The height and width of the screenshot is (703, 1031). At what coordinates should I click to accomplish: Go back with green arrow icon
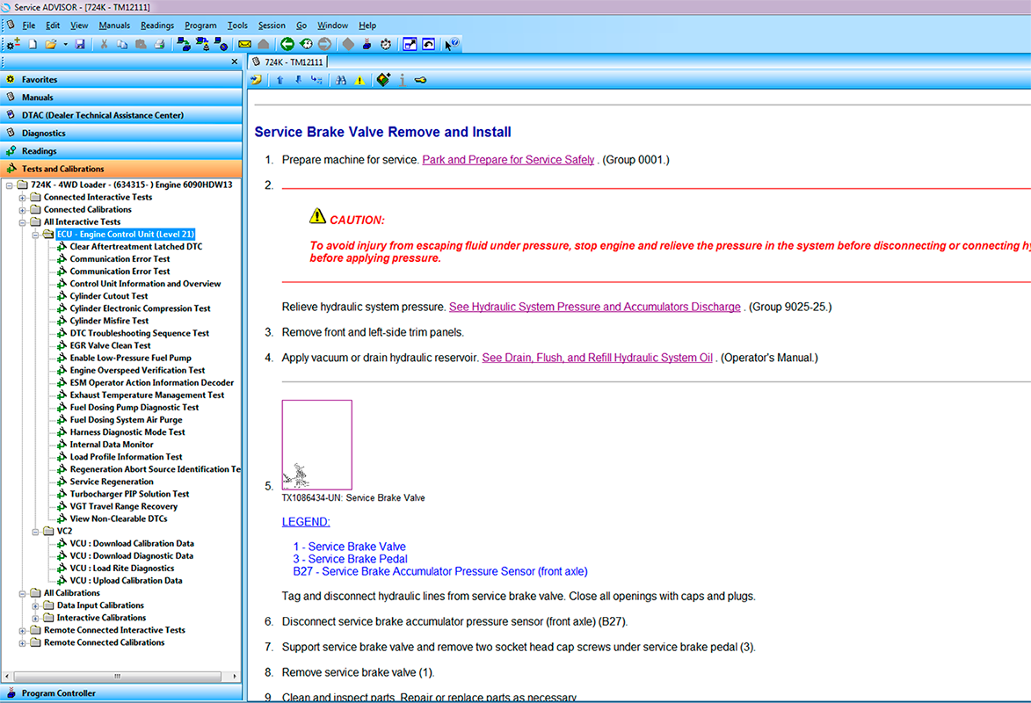point(287,44)
